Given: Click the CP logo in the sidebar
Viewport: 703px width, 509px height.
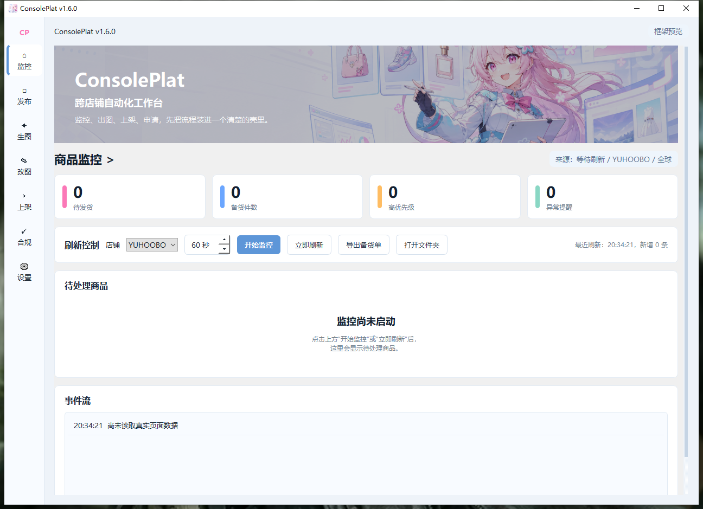Looking at the screenshot, I should click(24, 33).
